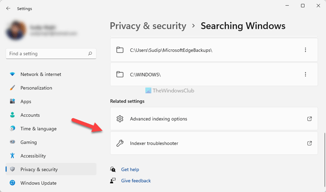Open more options for MicrosoftEdgeBackups folder
This screenshot has width=326, height=192.
coord(306,50)
